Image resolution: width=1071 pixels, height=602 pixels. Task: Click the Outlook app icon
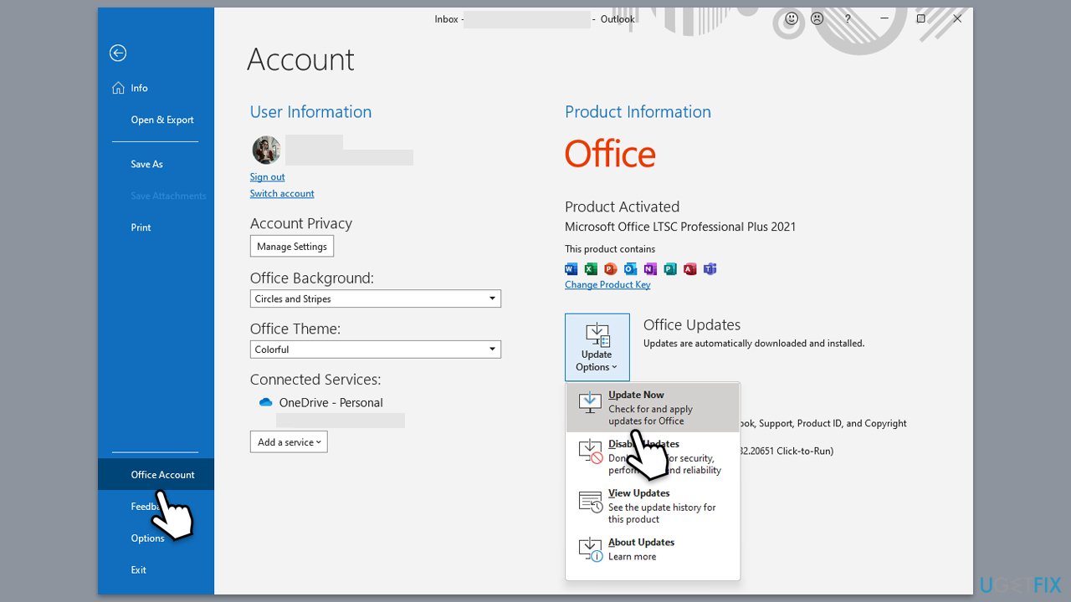[x=630, y=268]
